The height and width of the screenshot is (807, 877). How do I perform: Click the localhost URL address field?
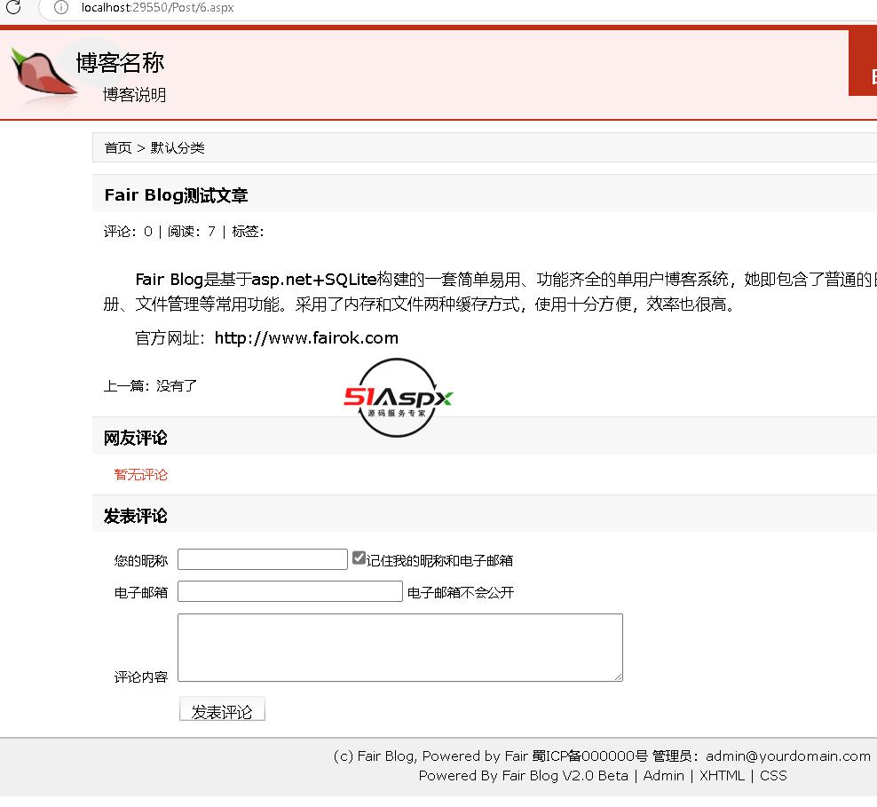(x=157, y=8)
